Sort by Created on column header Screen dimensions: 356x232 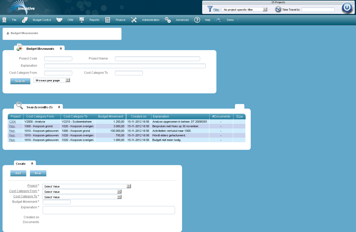pos(139,117)
